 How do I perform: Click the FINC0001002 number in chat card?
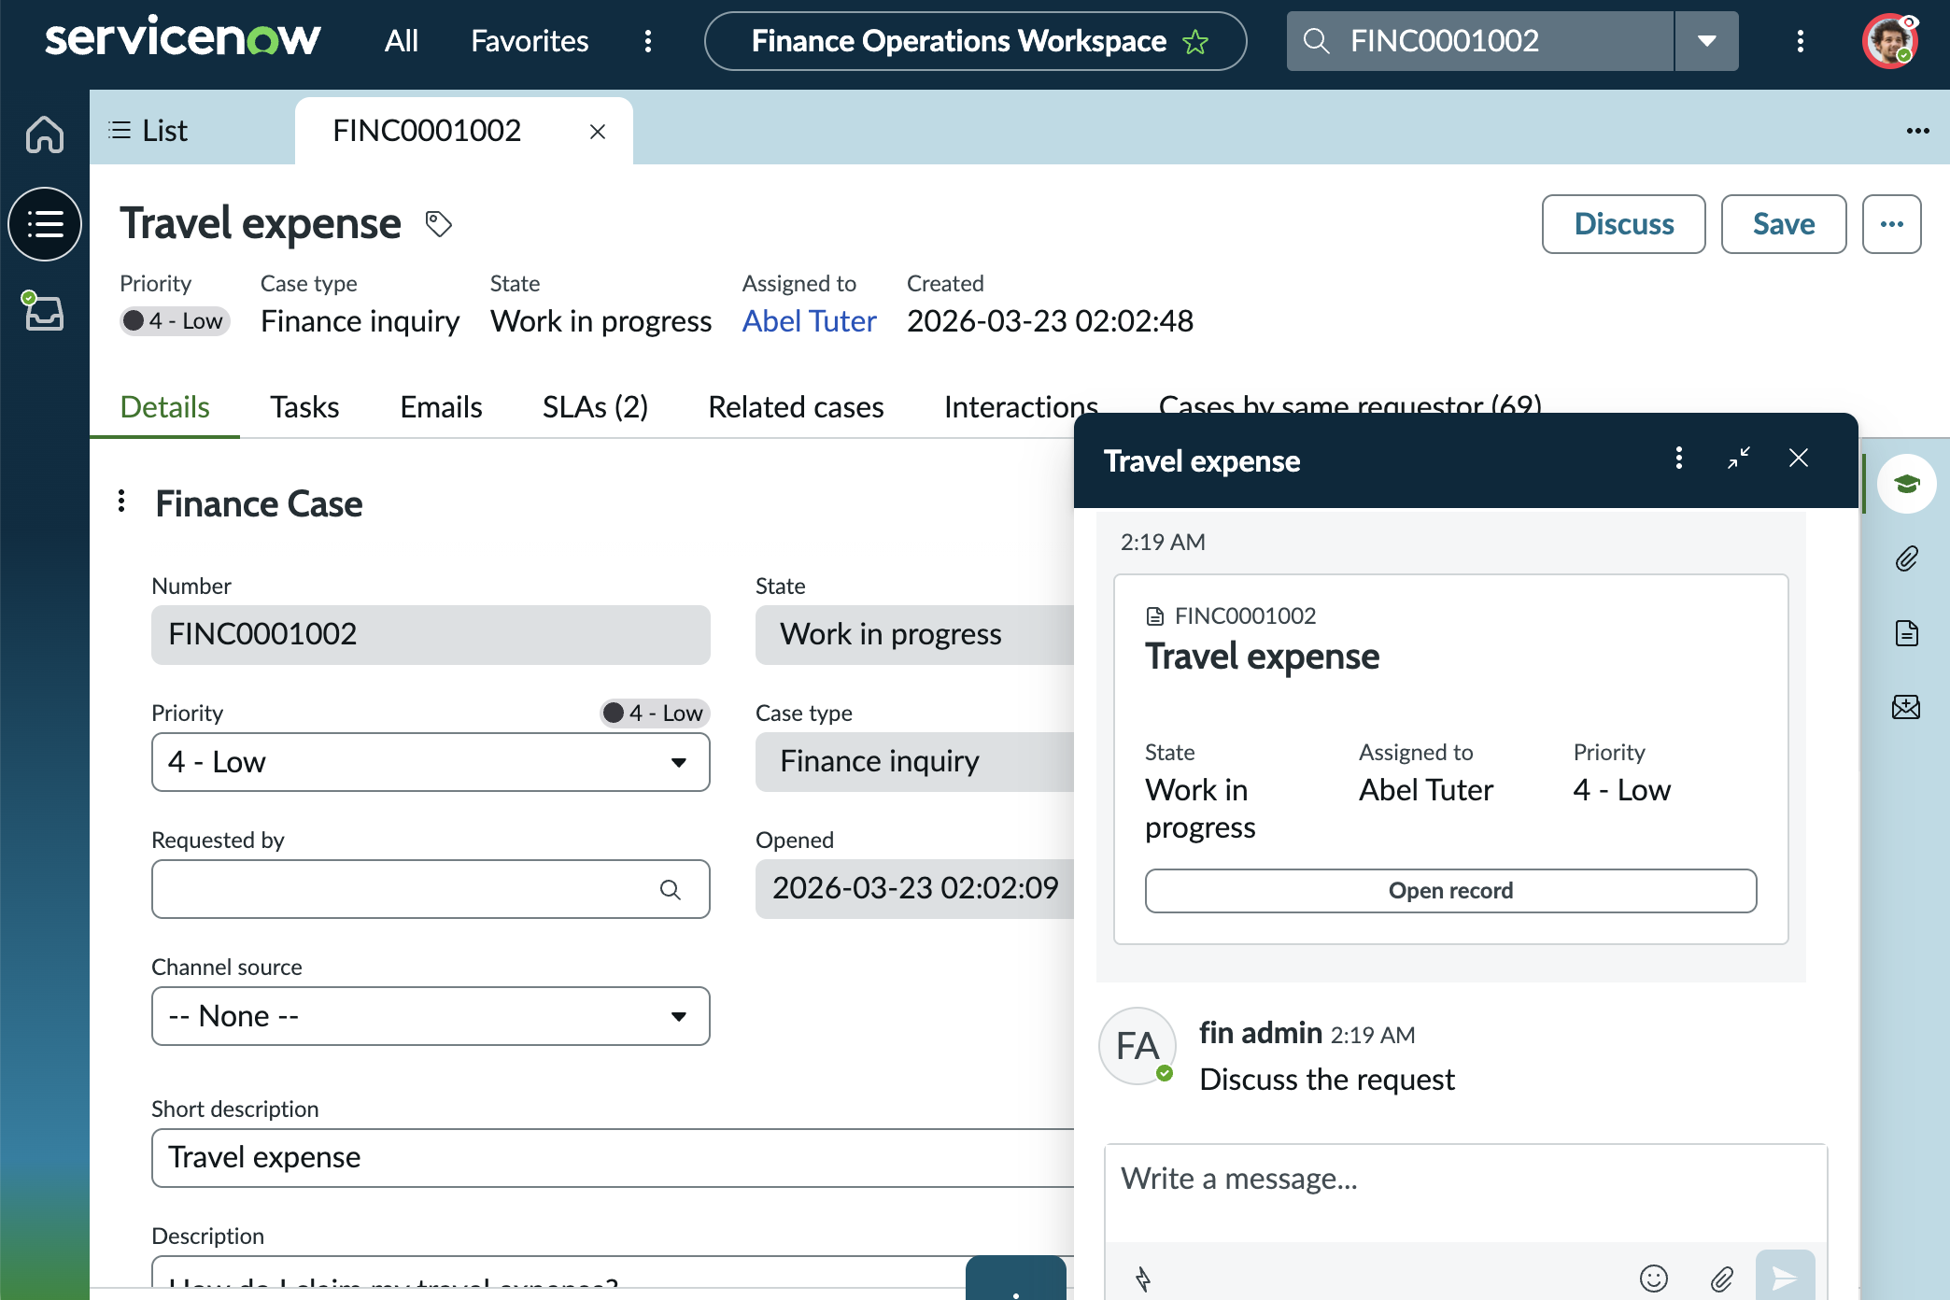[x=1245, y=616]
